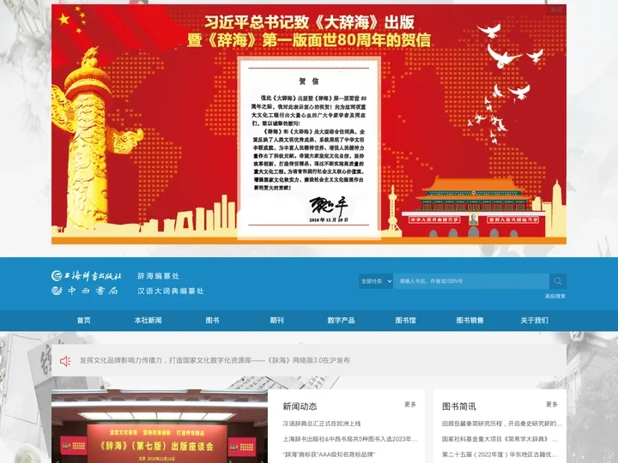
Task: Open 图书 nav item
Action: point(212,321)
